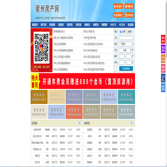This screenshot has width=167, height=167.
Task: Click the more icon in 出售房源 panel header
Action: point(80,123)
